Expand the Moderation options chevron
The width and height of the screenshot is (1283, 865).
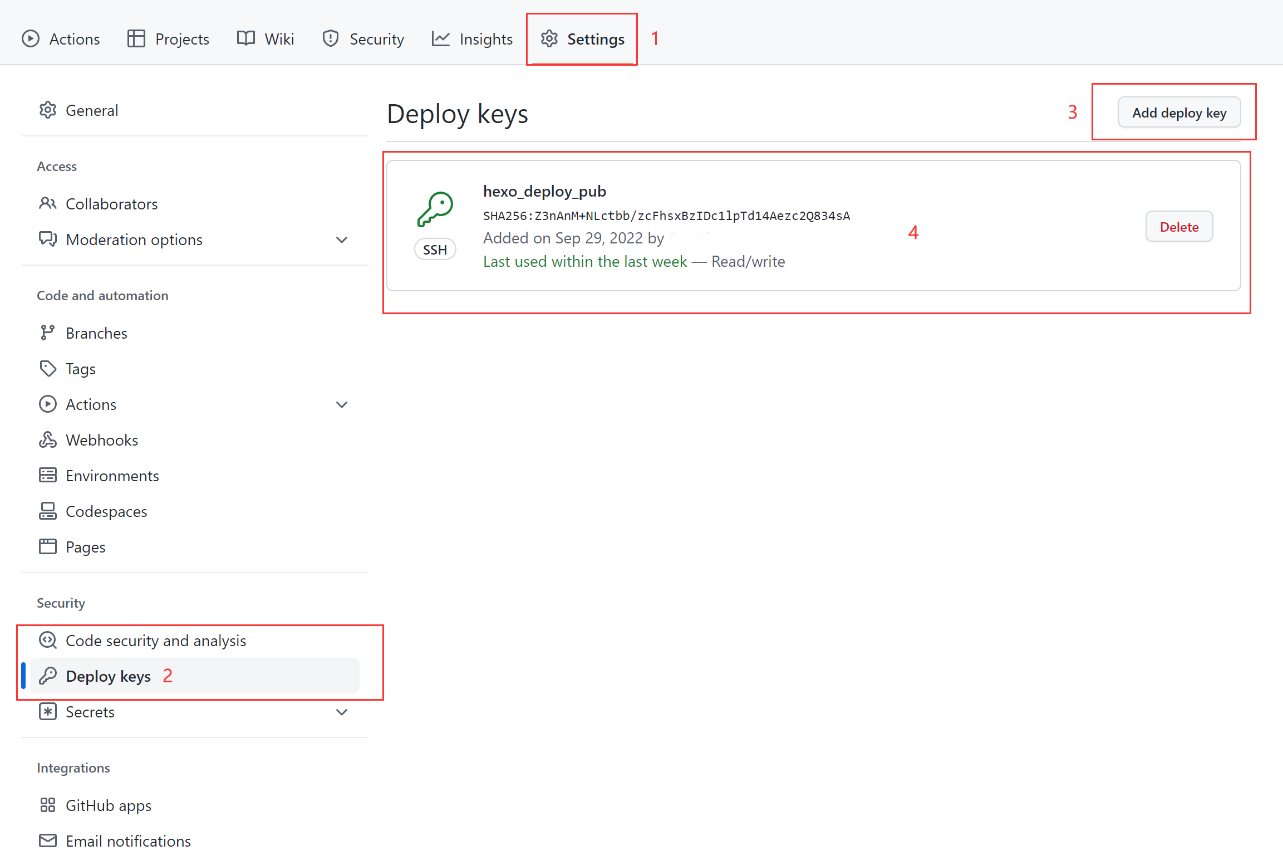[x=342, y=240]
